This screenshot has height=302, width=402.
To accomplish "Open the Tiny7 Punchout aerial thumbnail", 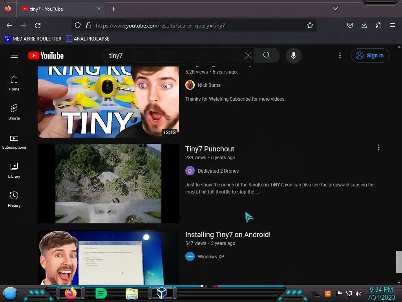I will click(108, 183).
